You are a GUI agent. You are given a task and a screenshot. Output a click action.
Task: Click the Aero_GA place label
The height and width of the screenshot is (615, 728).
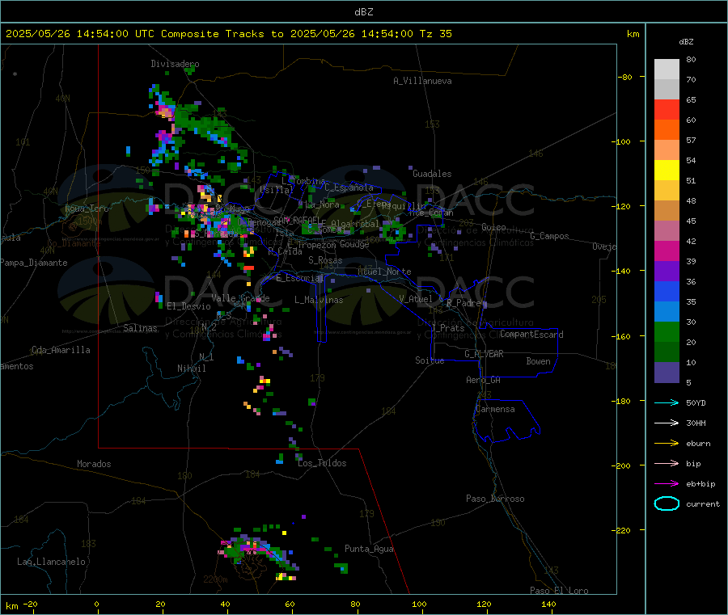click(x=484, y=380)
